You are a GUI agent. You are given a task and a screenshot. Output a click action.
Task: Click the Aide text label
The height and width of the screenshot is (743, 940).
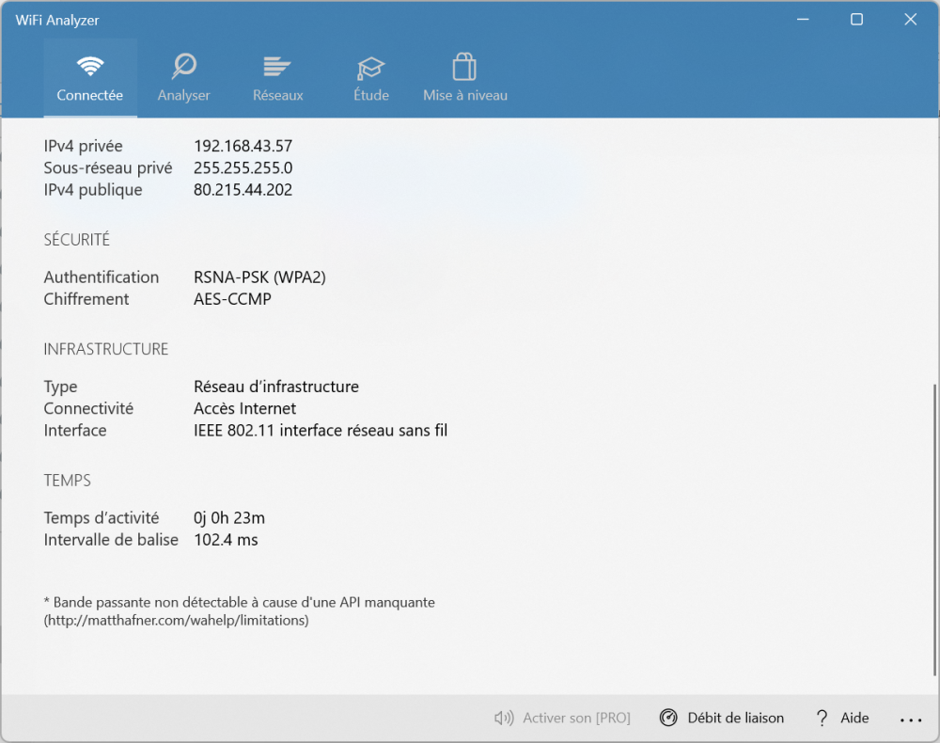pos(854,718)
